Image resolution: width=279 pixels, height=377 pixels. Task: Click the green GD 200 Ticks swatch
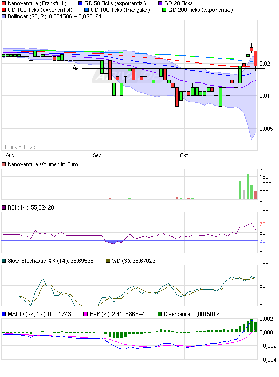coord(164,10)
